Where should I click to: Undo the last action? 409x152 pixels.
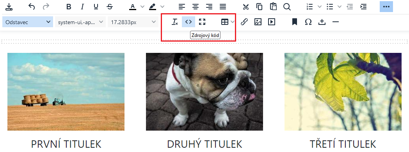coord(32,7)
